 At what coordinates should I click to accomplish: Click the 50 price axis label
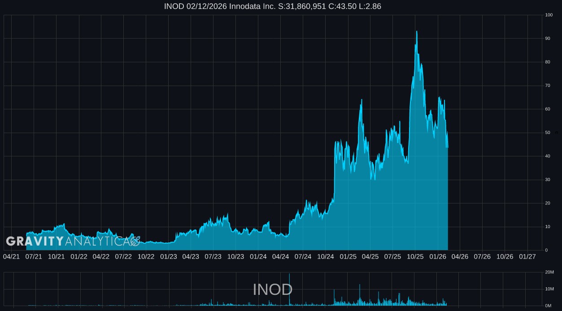click(x=548, y=133)
